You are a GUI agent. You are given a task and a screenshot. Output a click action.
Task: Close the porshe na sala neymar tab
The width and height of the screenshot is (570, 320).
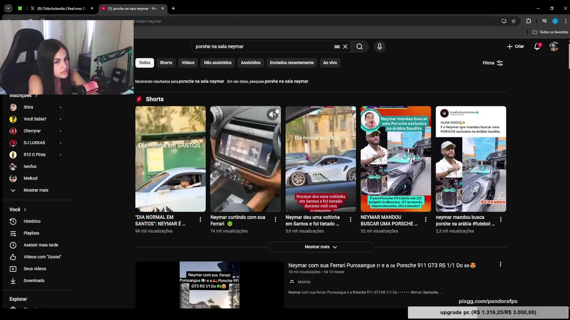pos(163,8)
